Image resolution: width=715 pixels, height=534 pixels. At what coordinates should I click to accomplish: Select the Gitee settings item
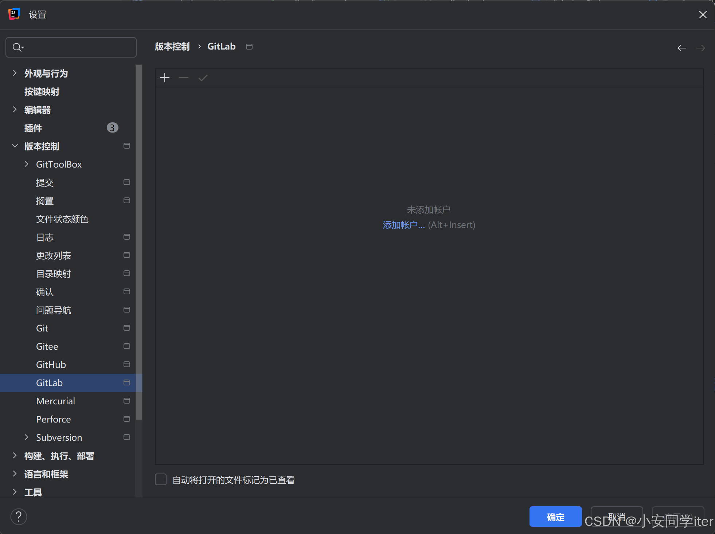[47, 346]
